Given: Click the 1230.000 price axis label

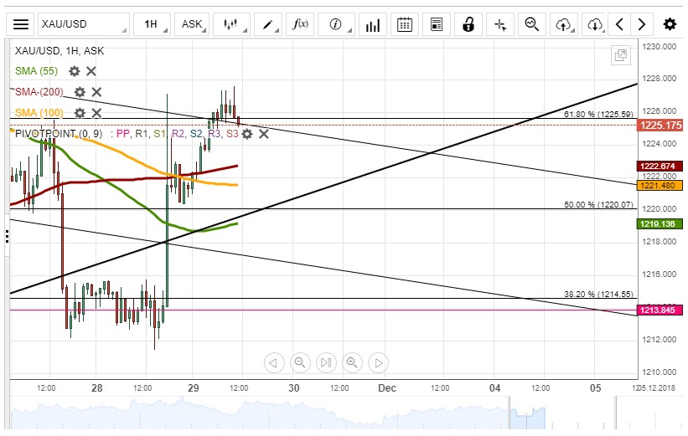Looking at the screenshot, I should 659,47.
